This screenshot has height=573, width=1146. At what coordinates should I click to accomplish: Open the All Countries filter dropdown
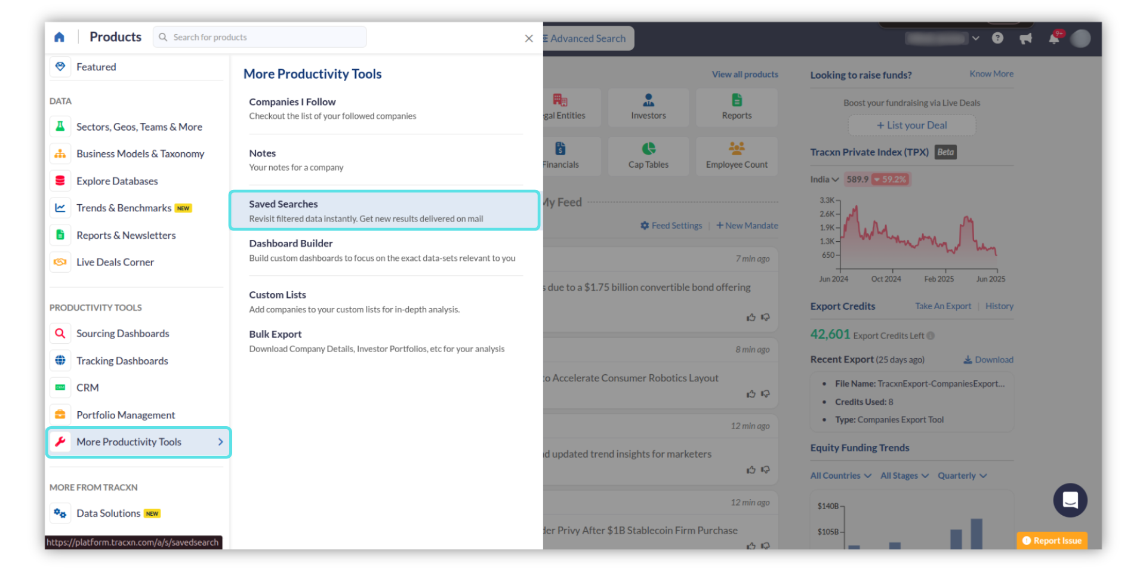pyautogui.click(x=840, y=476)
